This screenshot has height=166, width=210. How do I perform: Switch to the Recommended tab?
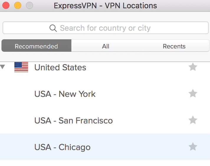[36, 46]
